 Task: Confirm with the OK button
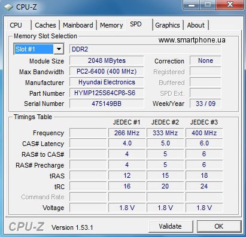coord(219,226)
